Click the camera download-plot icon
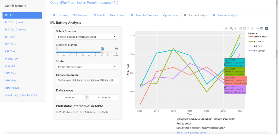This screenshot has height=134, width=278. point(226,28)
